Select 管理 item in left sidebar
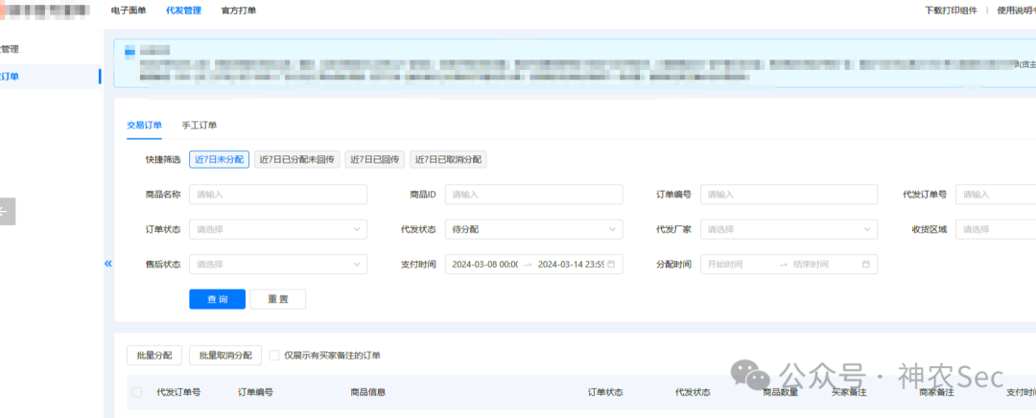 [x=10, y=49]
